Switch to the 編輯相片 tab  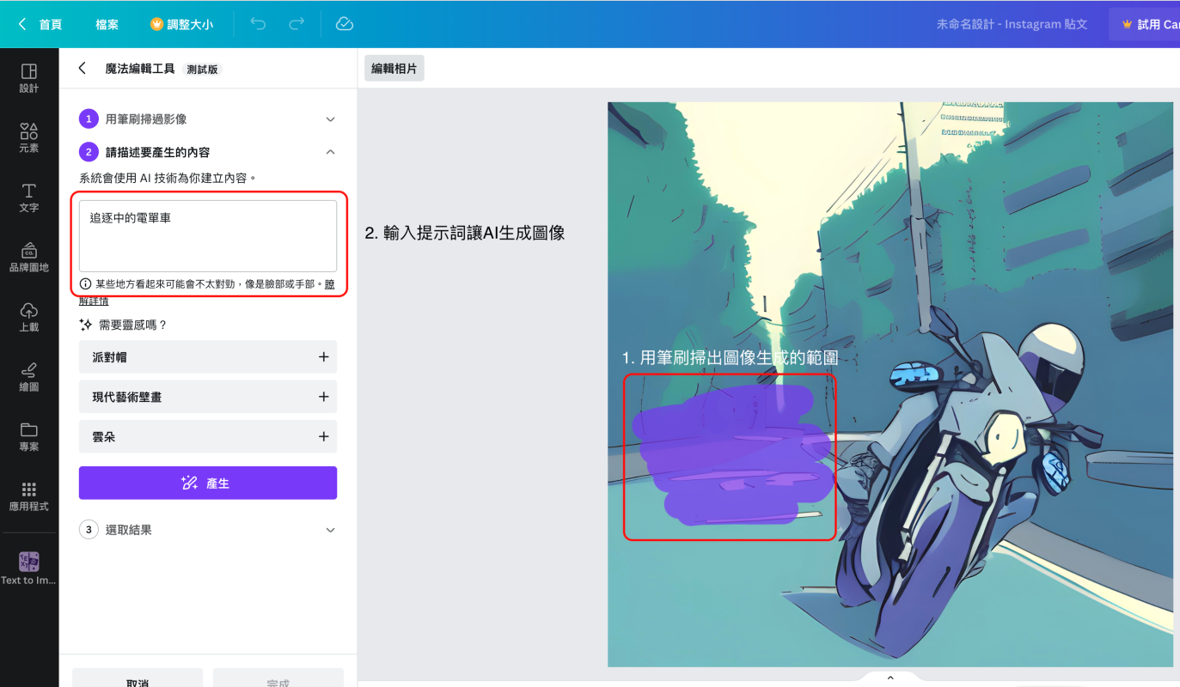pyautogui.click(x=394, y=69)
